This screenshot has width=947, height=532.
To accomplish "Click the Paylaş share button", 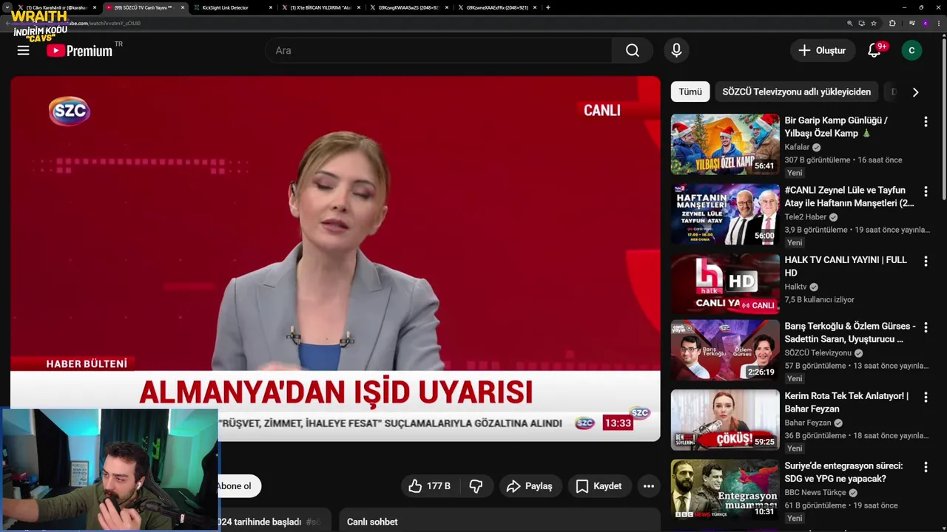I will point(530,485).
